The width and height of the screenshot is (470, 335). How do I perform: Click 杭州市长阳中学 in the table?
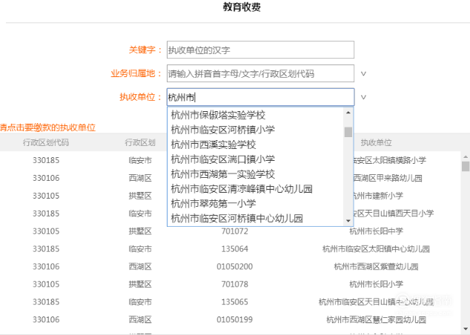[376, 231]
